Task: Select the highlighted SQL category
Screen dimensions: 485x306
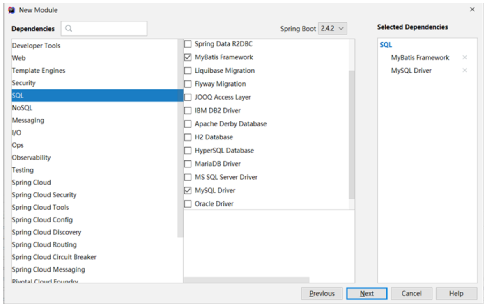Action: click(x=97, y=95)
